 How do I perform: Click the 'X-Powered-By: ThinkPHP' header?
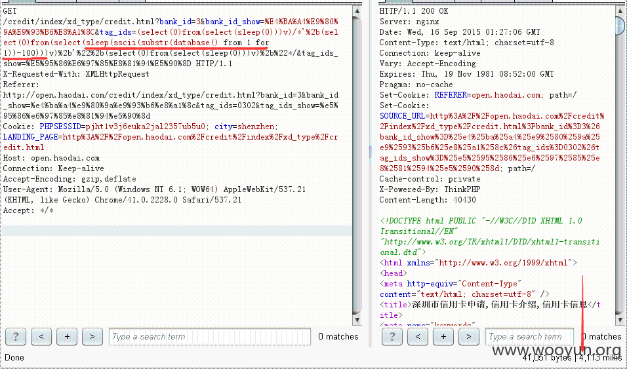430,189
